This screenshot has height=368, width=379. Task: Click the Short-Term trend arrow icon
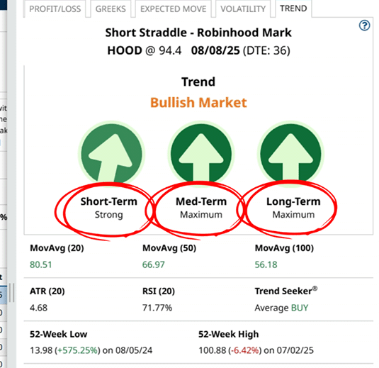tap(112, 154)
